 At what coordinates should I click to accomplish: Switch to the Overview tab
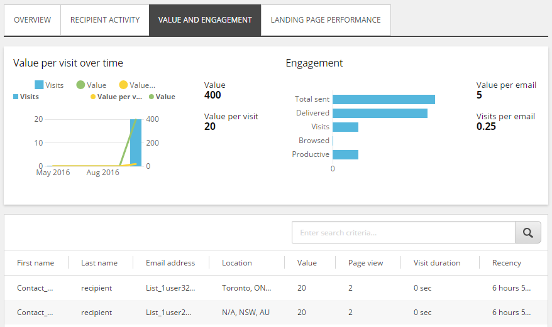coord(33,20)
